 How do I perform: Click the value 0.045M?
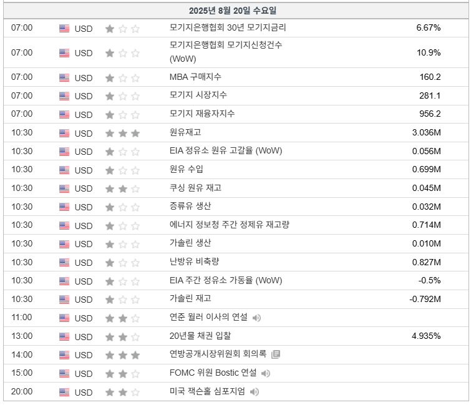[427, 188]
